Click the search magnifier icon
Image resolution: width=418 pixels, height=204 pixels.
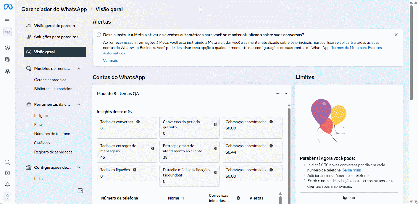pos(8,162)
